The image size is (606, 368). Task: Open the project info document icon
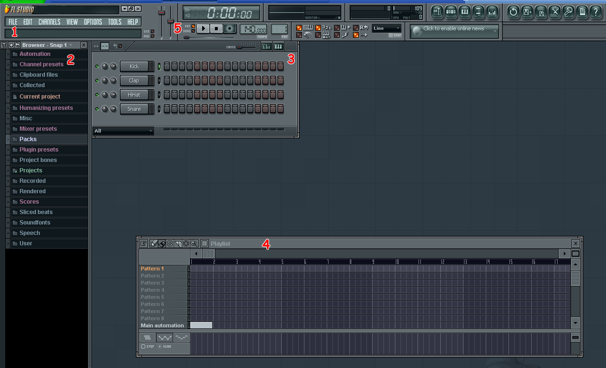point(582,11)
